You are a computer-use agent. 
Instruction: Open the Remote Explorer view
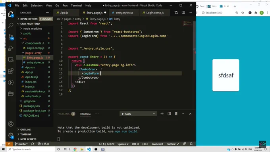click(x=11, y=60)
